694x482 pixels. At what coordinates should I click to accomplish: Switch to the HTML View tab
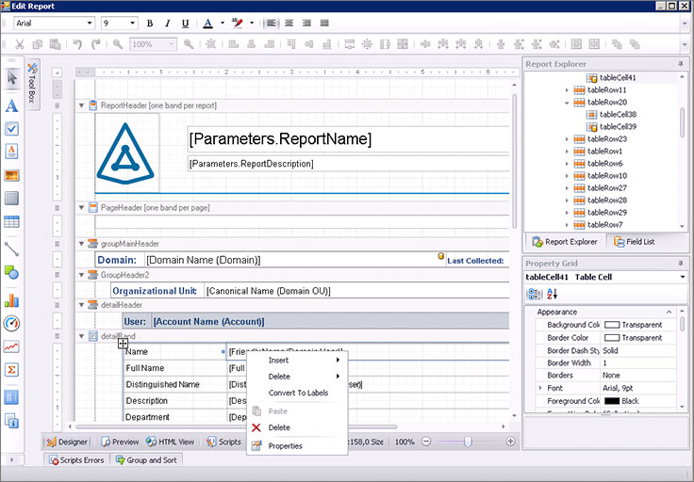click(x=171, y=442)
